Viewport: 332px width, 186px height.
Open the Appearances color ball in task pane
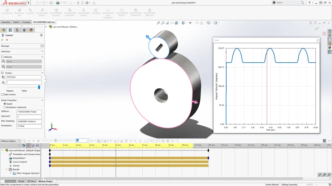pyautogui.click(x=330, y=47)
